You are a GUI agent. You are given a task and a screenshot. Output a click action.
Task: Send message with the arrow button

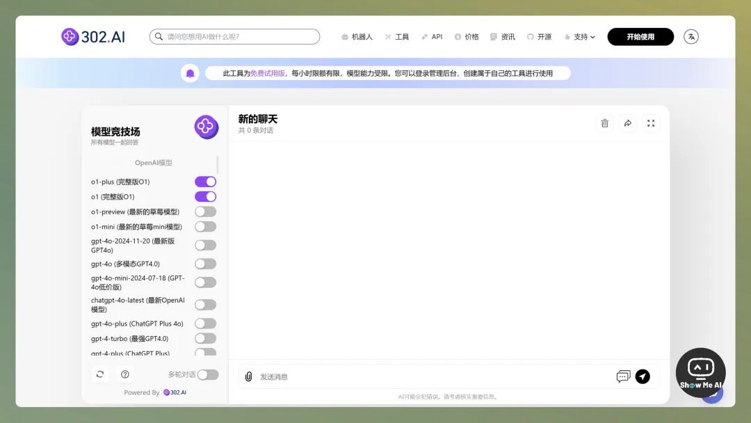click(x=643, y=376)
